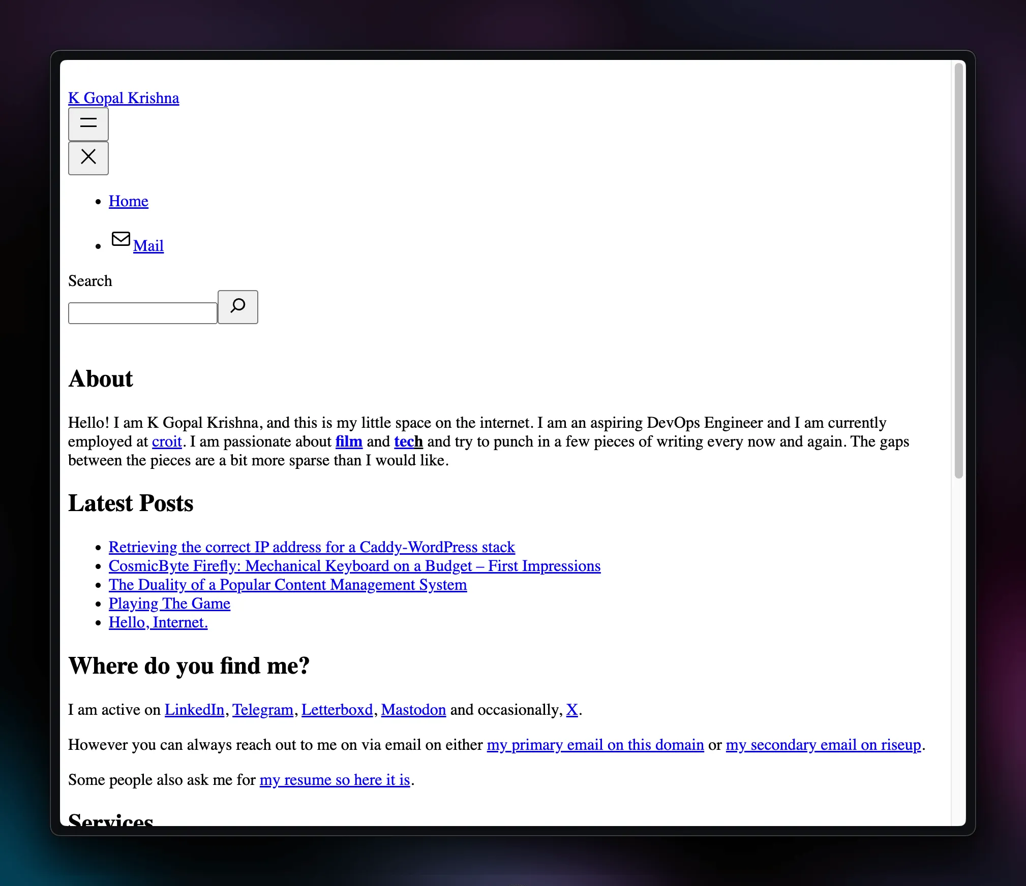Open 'The Duality of a Popular Content Management System'

(x=287, y=585)
